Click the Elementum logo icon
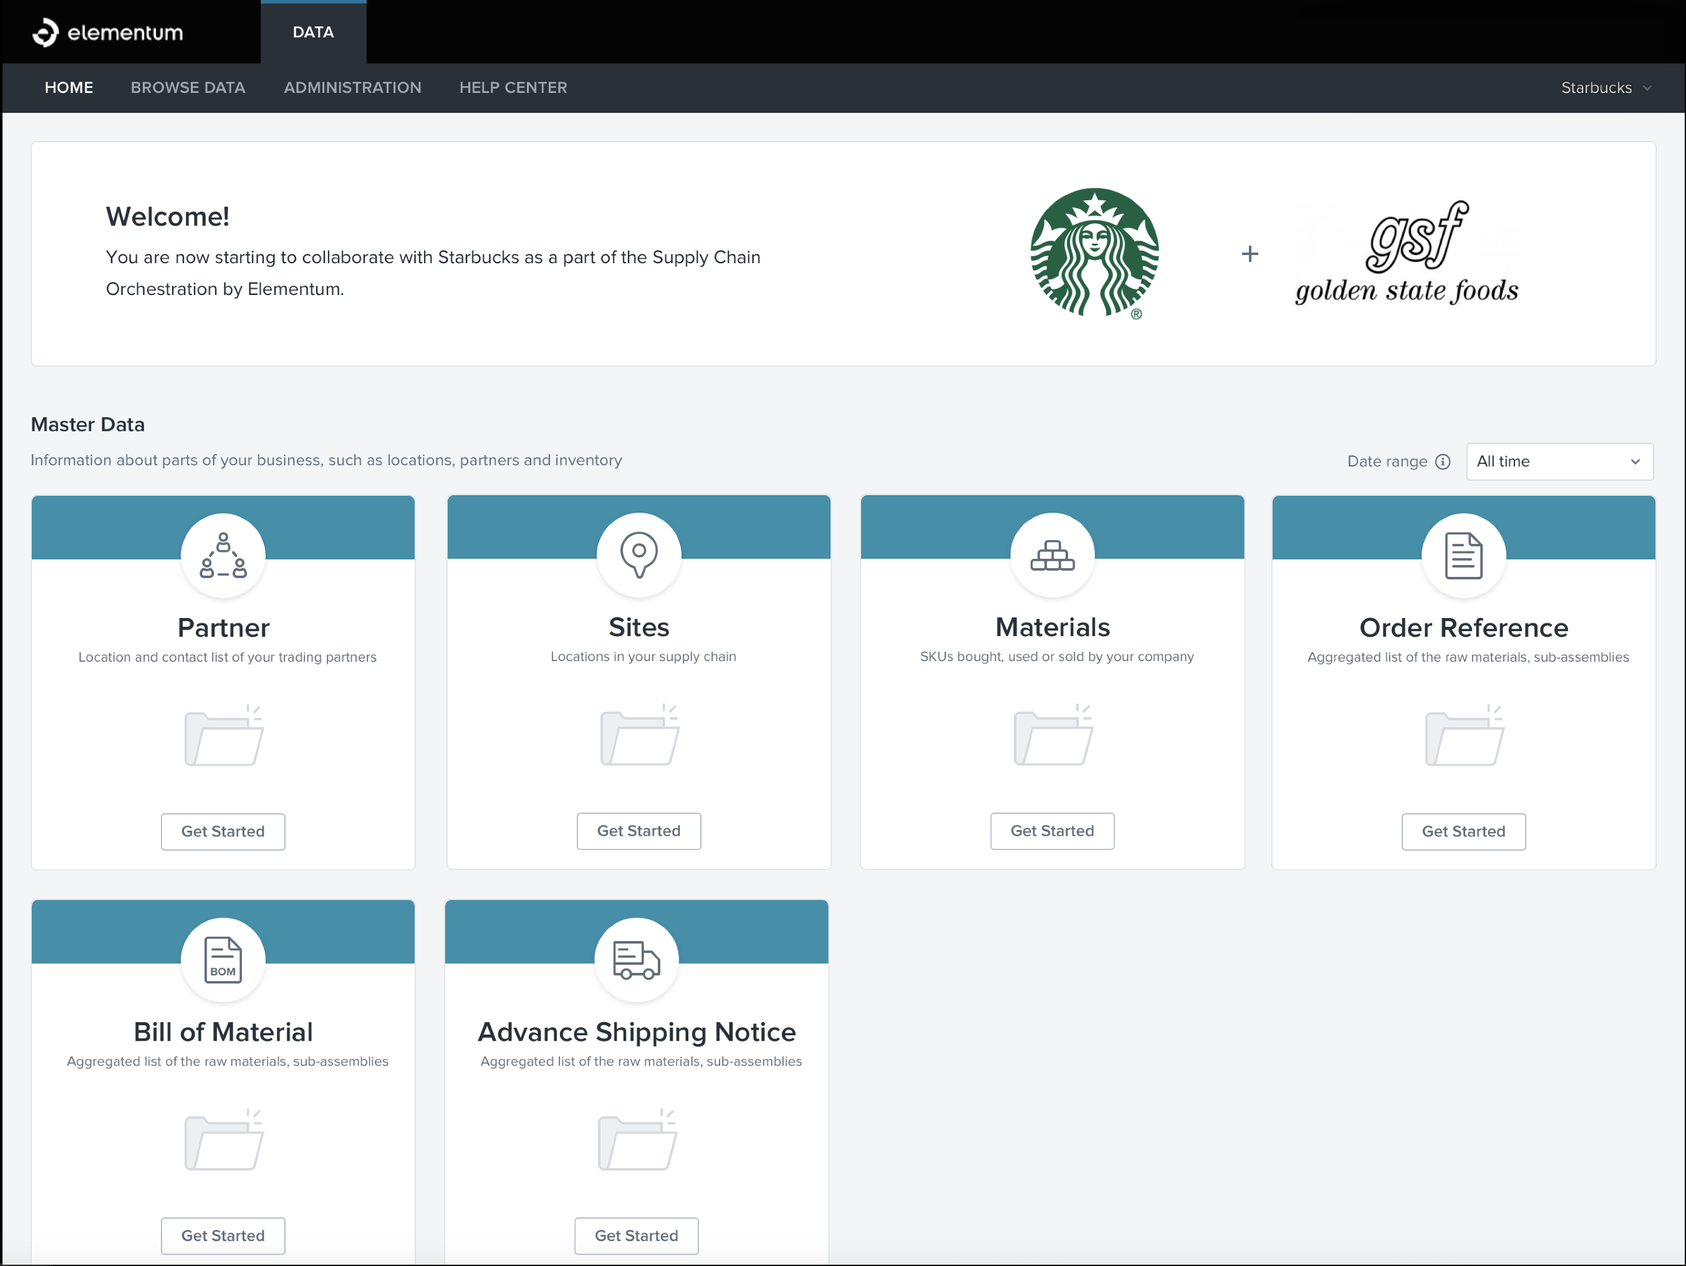 [45, 32]
